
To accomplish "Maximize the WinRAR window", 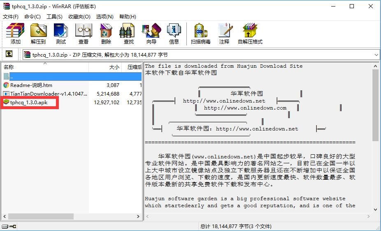I will pos(352,6).
